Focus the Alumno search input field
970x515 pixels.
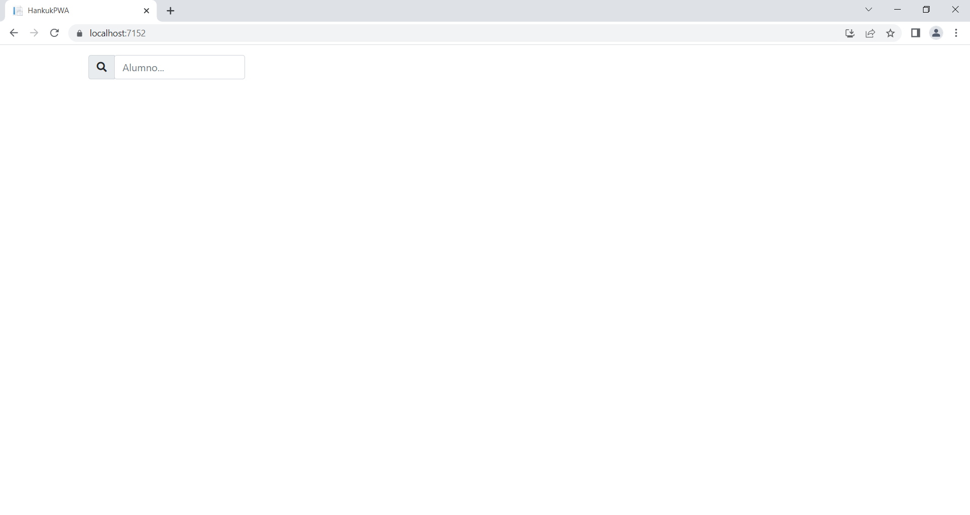point(180,67)
